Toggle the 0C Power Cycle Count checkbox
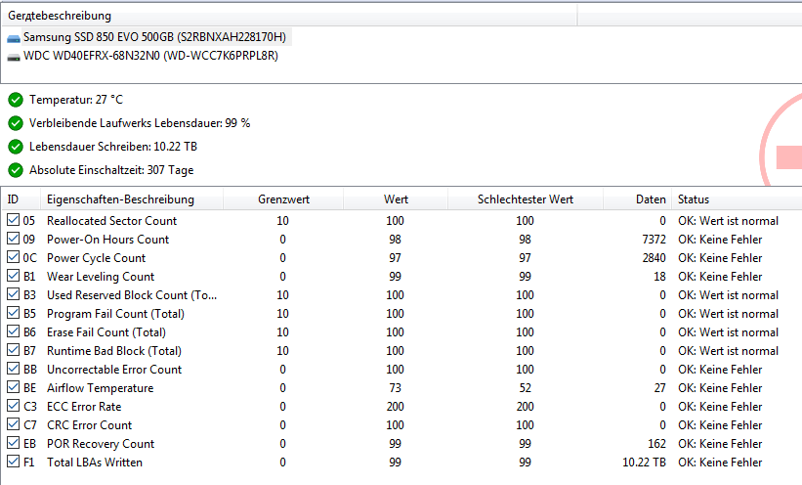 [14, 256]
